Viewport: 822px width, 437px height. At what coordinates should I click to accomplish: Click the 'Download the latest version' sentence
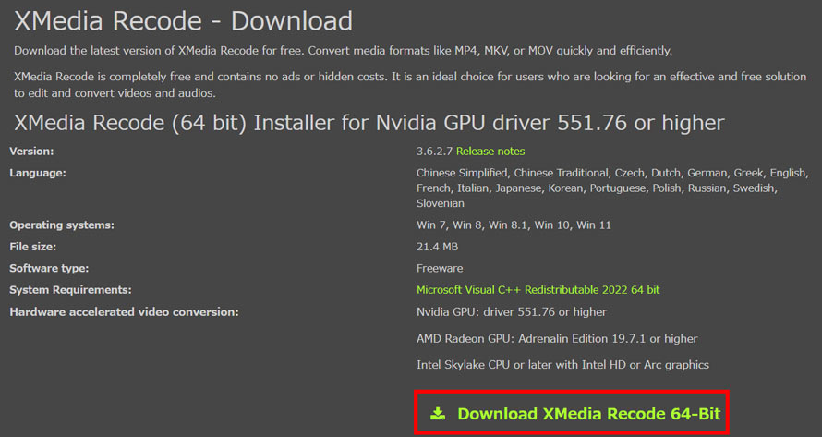pos(343,51)
